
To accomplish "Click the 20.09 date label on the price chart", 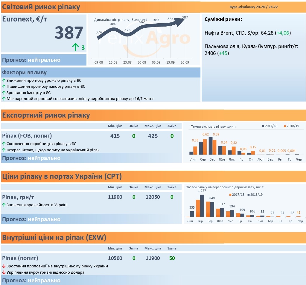I will coord(185,62).
